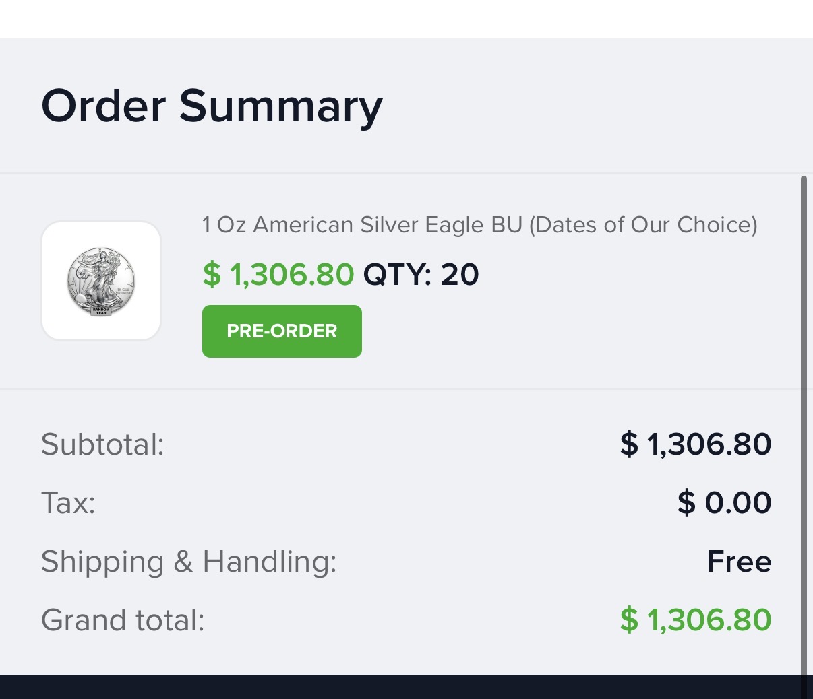Click the dark bar at the bottom
The height and width of the screenshot is (699, 813).
[x=406, y=687]
